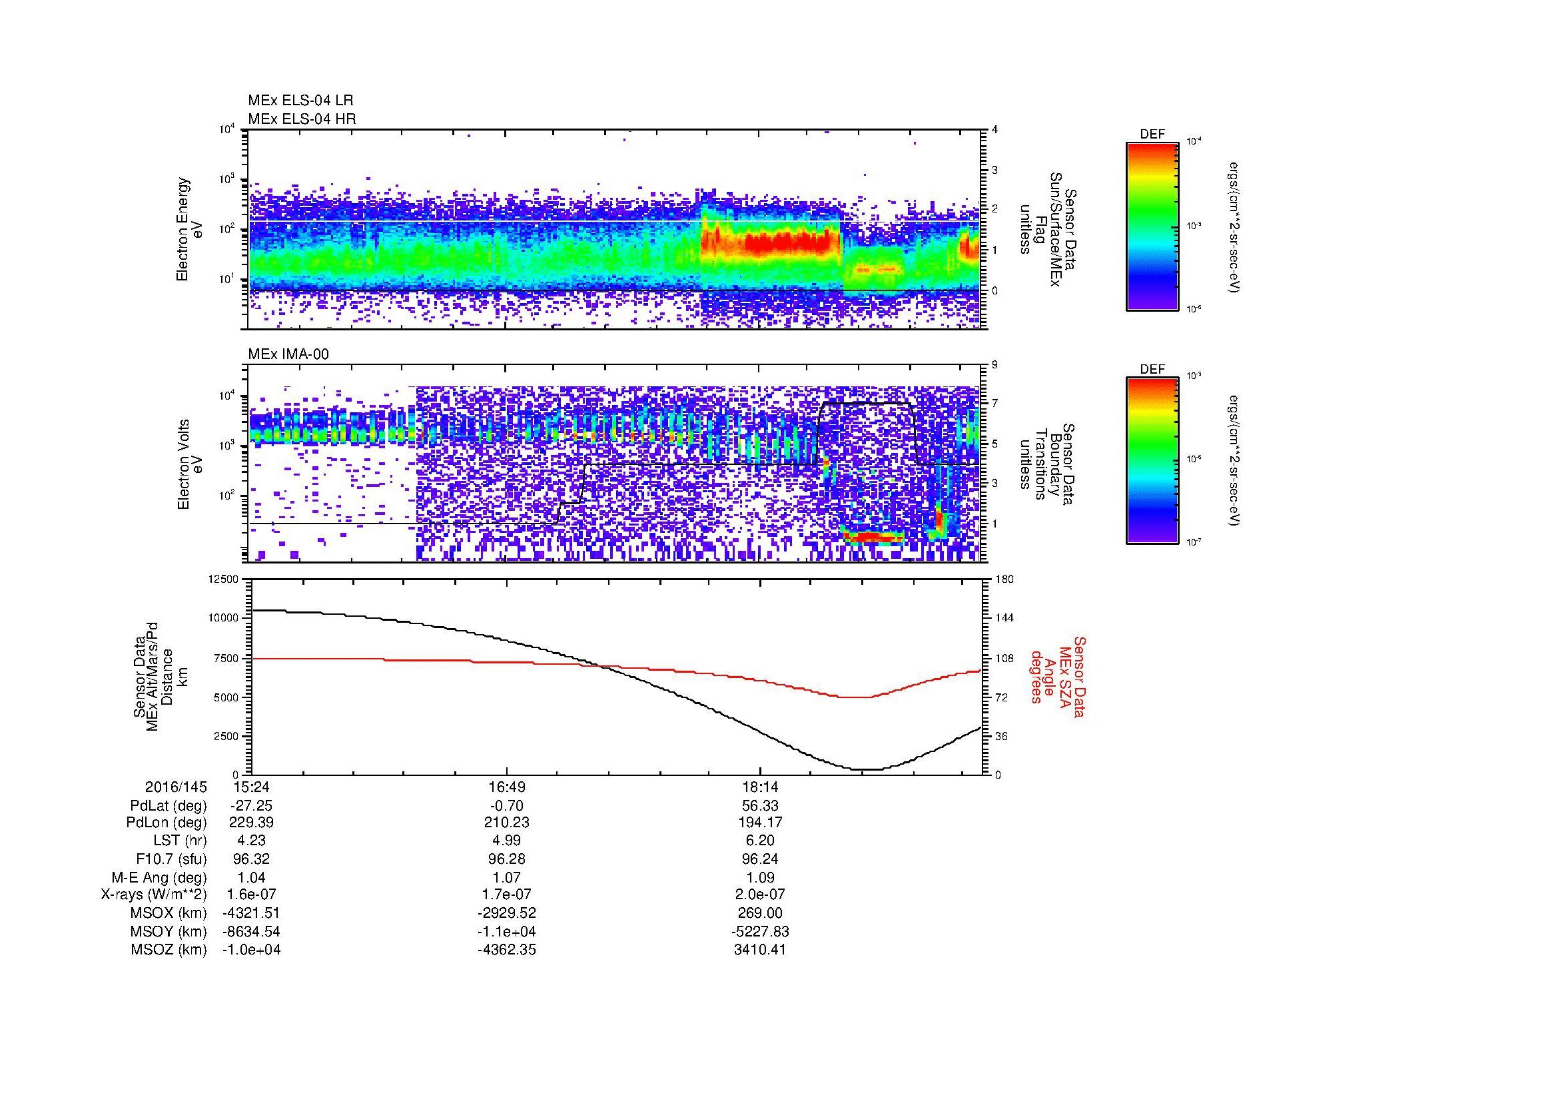This screenshot has width=1558, height=1101.
Task: Click the MSOX value '-2929.52'
Action: point(506,913)
